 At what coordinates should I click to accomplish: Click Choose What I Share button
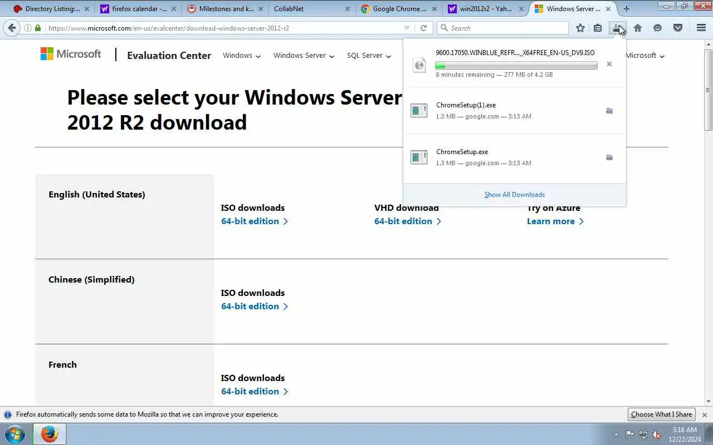pyautogui.click(x=662, y=414)
